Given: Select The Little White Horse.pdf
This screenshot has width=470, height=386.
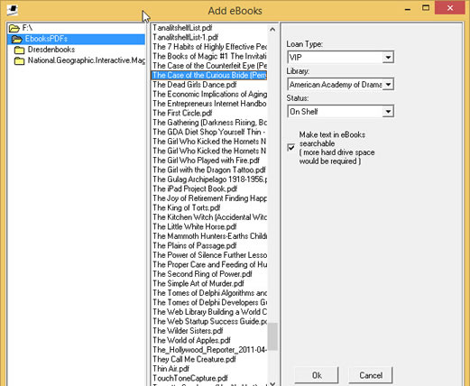Looking at the screenshot, I should [x=208, y=226].
